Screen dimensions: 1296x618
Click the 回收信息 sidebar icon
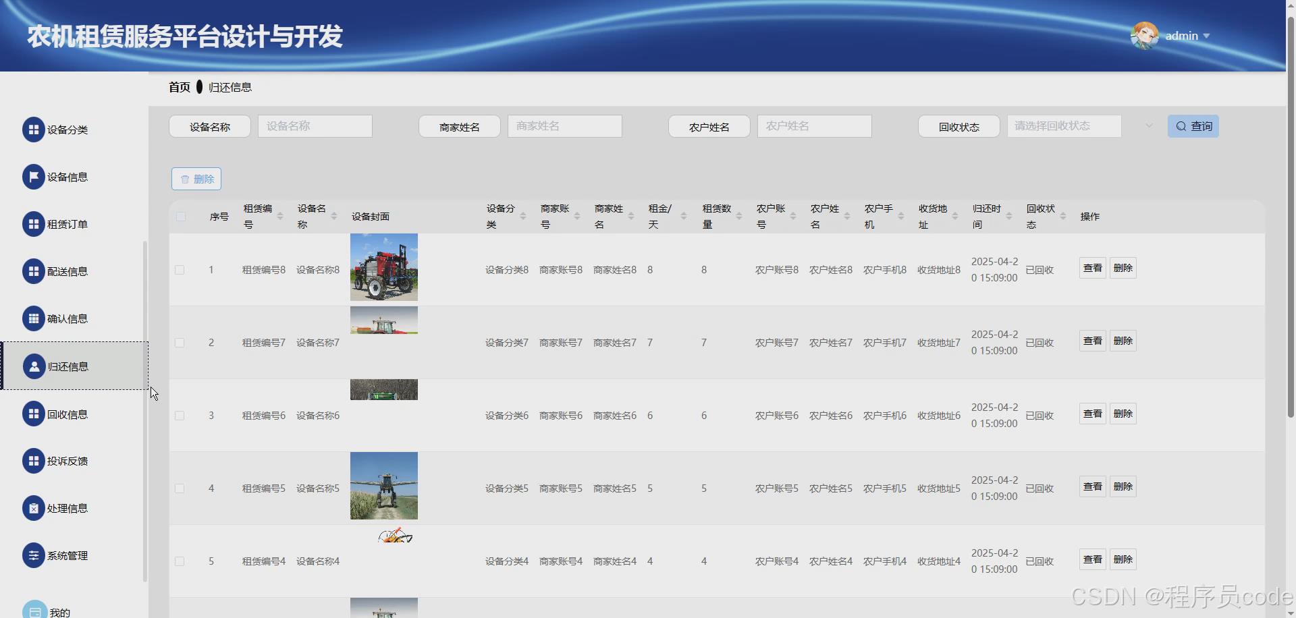(x=33, y=414)
